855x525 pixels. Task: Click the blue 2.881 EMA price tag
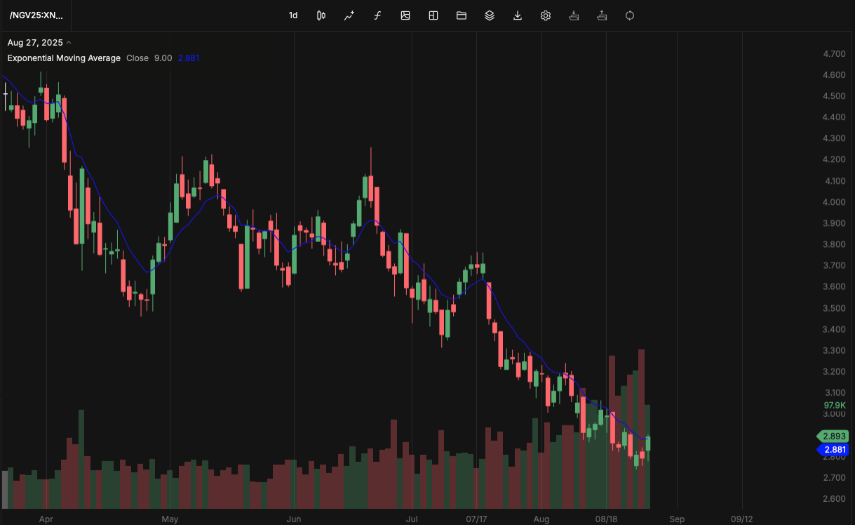[833, 450]
